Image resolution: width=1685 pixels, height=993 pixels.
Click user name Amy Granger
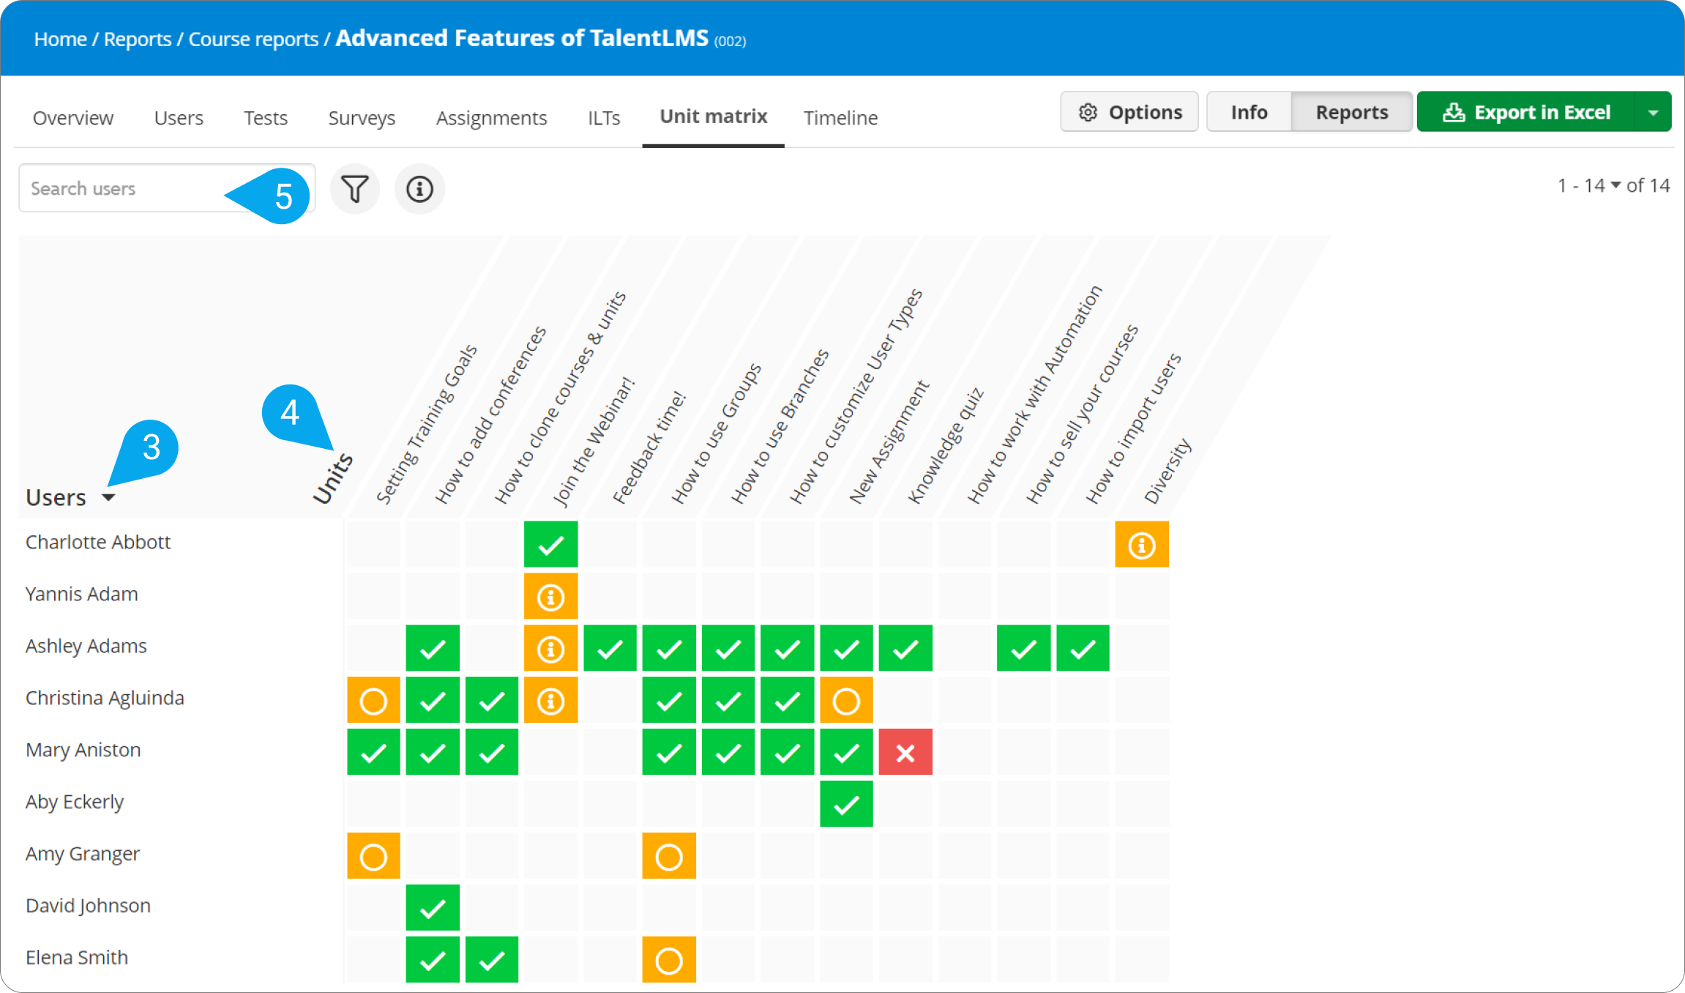(83, 854)
